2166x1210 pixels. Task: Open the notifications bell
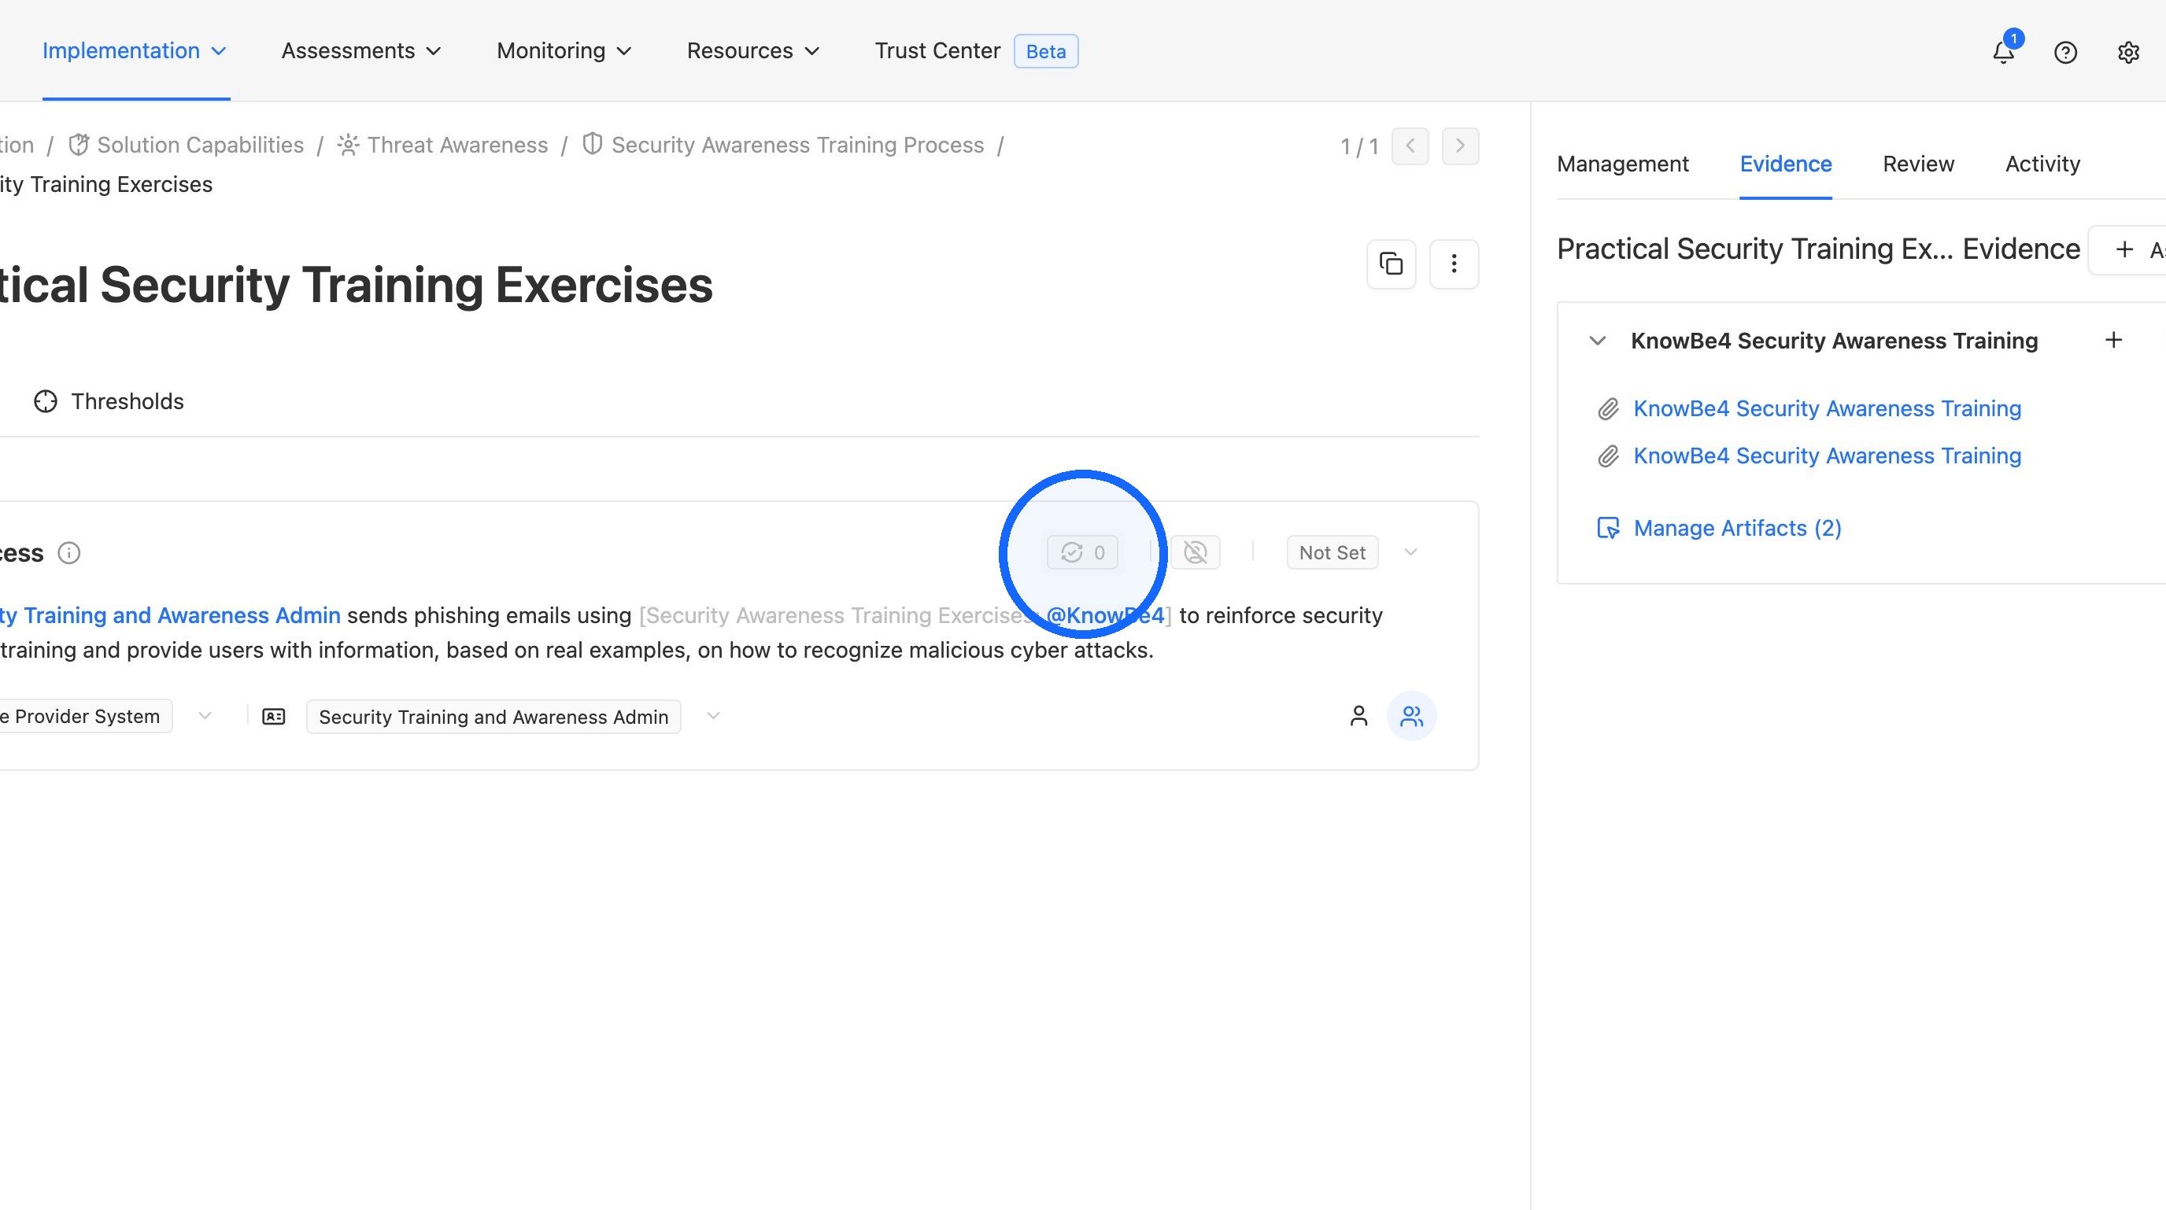2004,52
